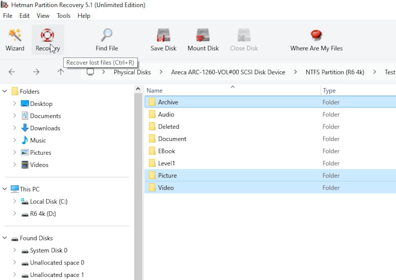Select Documents in folder tree
Viewport: 396px width, 280px height.
click(x=45, y=116)
